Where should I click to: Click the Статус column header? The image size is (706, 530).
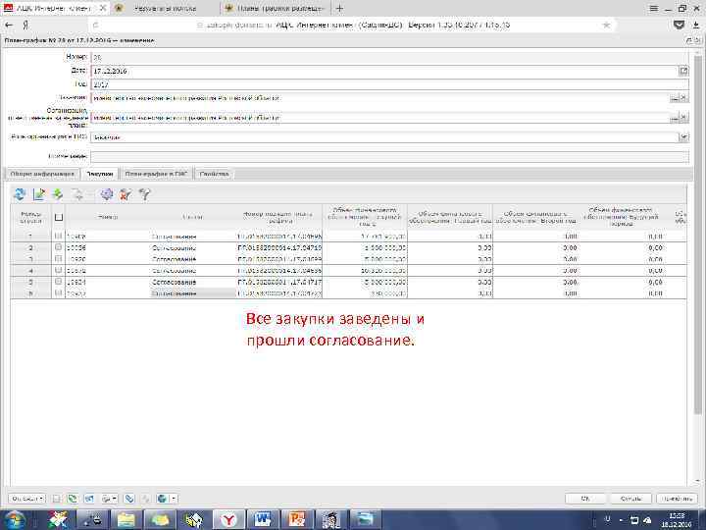pos(193,217)
